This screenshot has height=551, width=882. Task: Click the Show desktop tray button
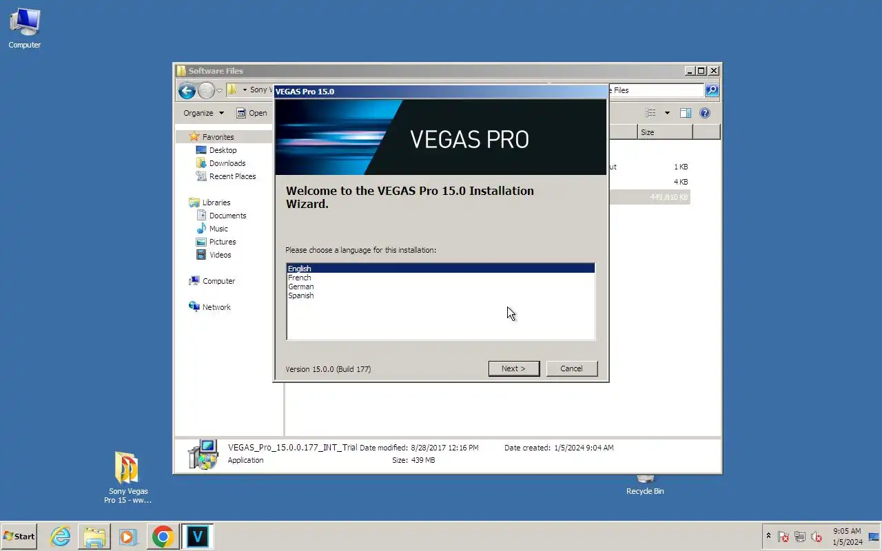(x=874, y=537)
